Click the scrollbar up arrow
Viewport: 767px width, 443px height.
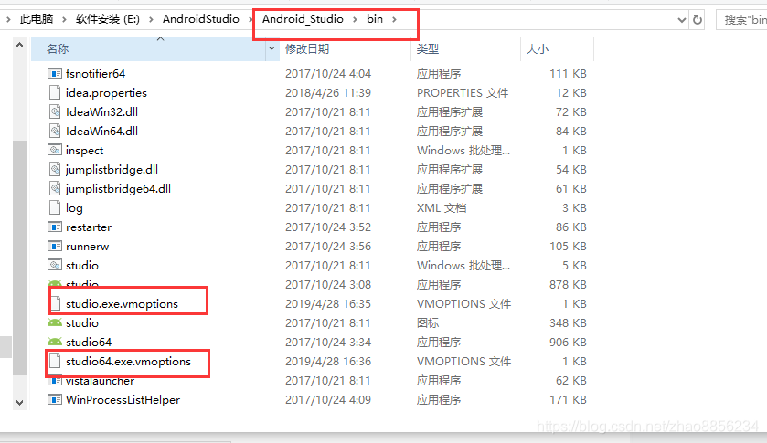(19, 46)
